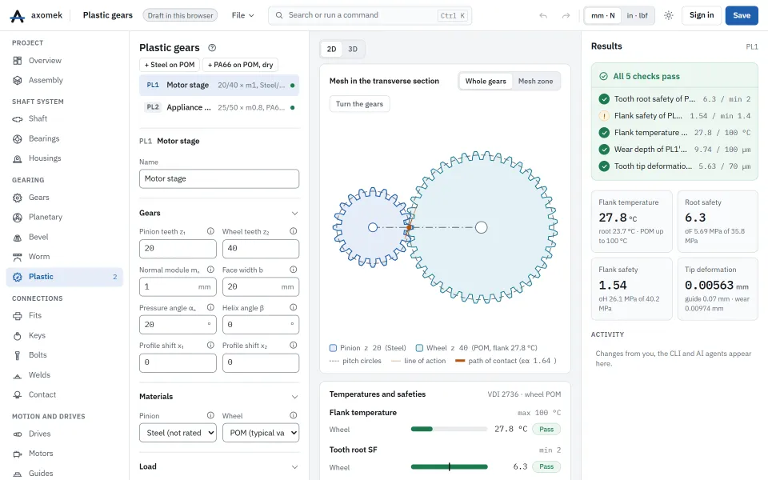
Task: Click the Sign in button
Action: 702,16
